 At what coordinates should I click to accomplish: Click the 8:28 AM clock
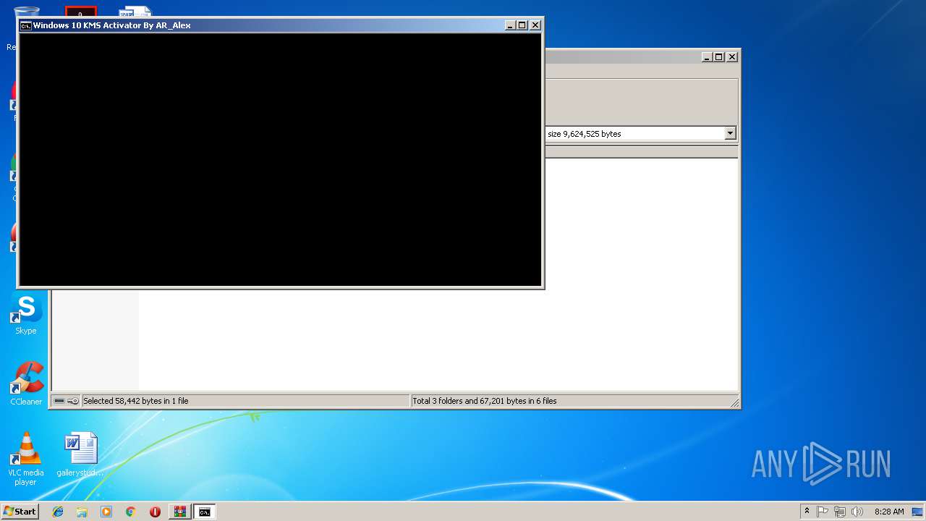889,512
